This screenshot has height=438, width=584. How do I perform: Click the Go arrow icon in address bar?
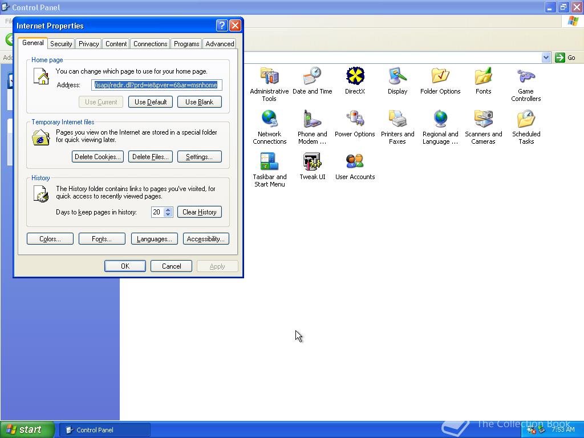click(x=560, y=58)
